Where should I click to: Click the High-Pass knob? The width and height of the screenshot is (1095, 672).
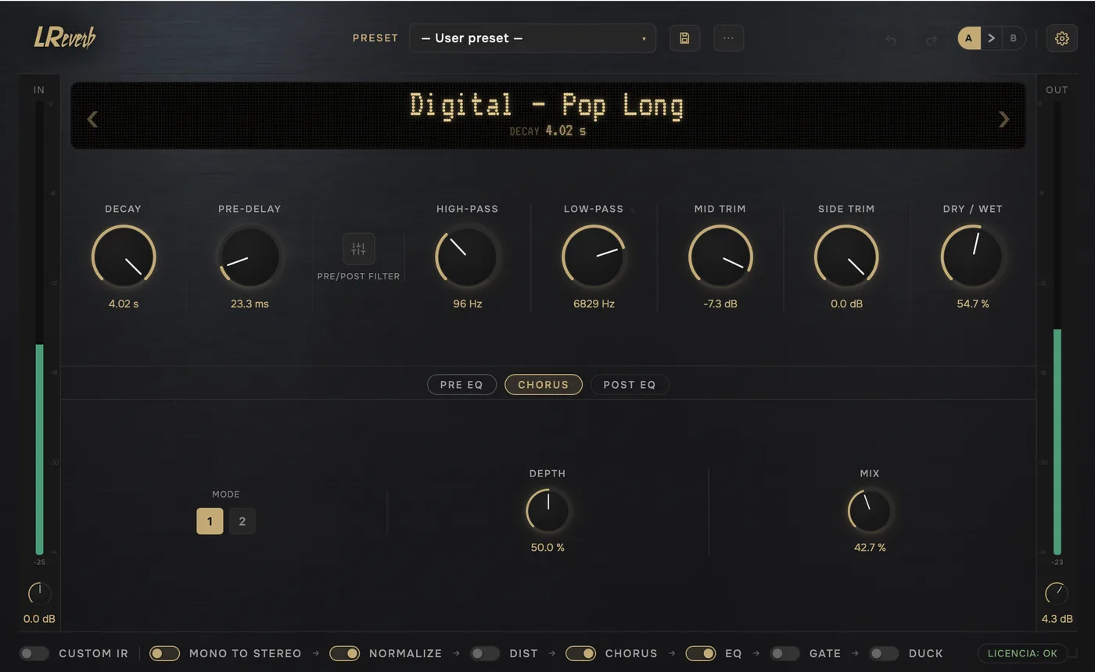(467, 257)
